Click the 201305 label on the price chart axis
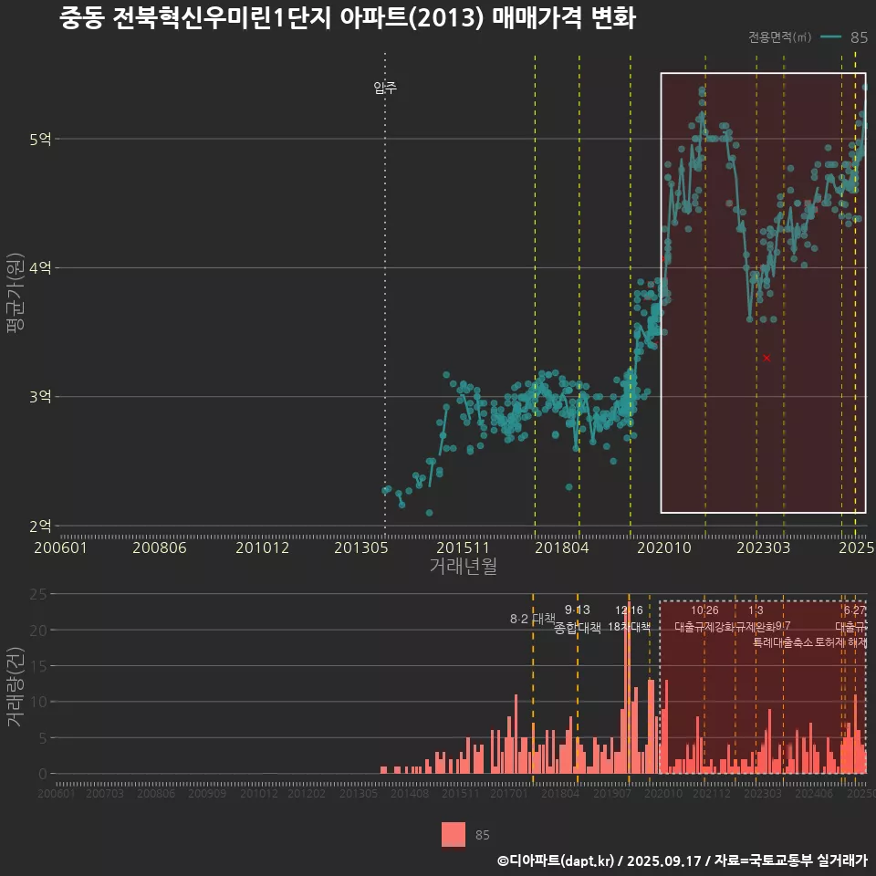This screenshot has width=876, height=876. click(x=361, y=547)
